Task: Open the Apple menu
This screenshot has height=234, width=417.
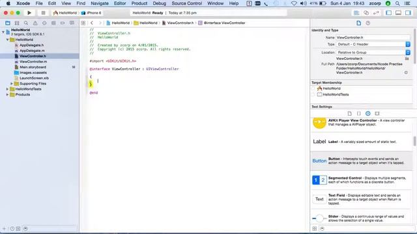Action: pyautogui.click(x=8, y=3)
